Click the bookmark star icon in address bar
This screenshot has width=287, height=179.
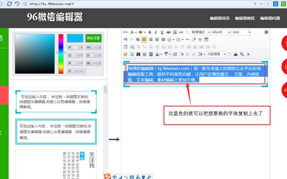point(25,4)
